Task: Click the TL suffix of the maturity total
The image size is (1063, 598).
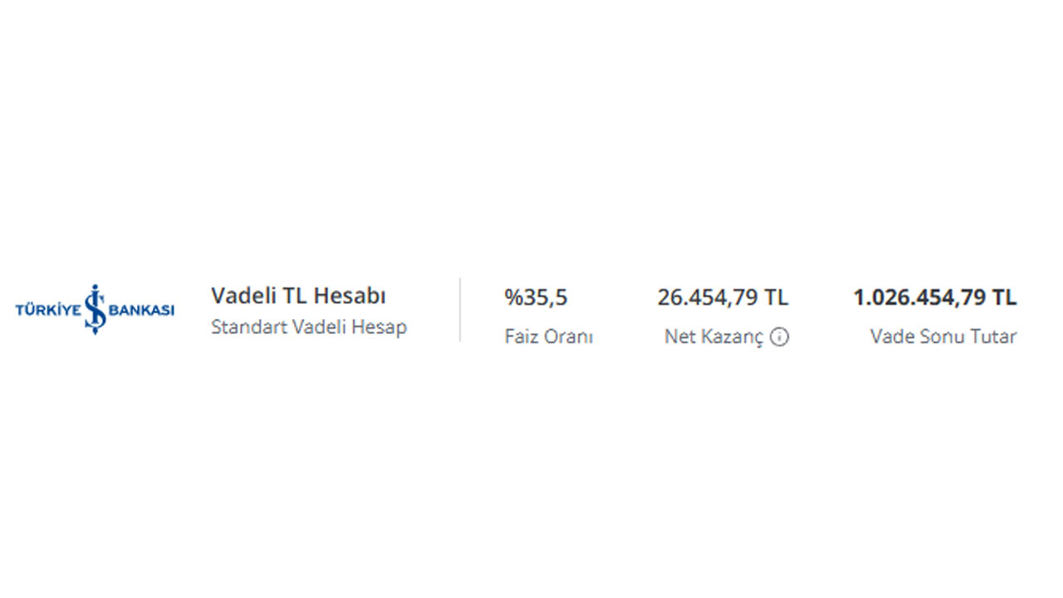Action: click(x=1004, y=297)
